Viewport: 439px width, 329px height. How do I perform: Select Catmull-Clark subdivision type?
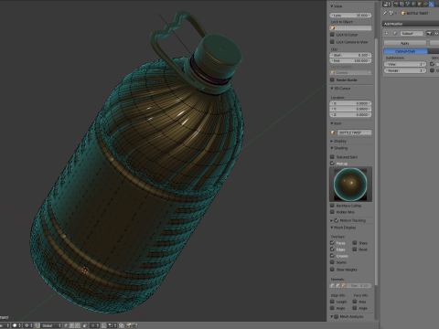coord(405,51)
